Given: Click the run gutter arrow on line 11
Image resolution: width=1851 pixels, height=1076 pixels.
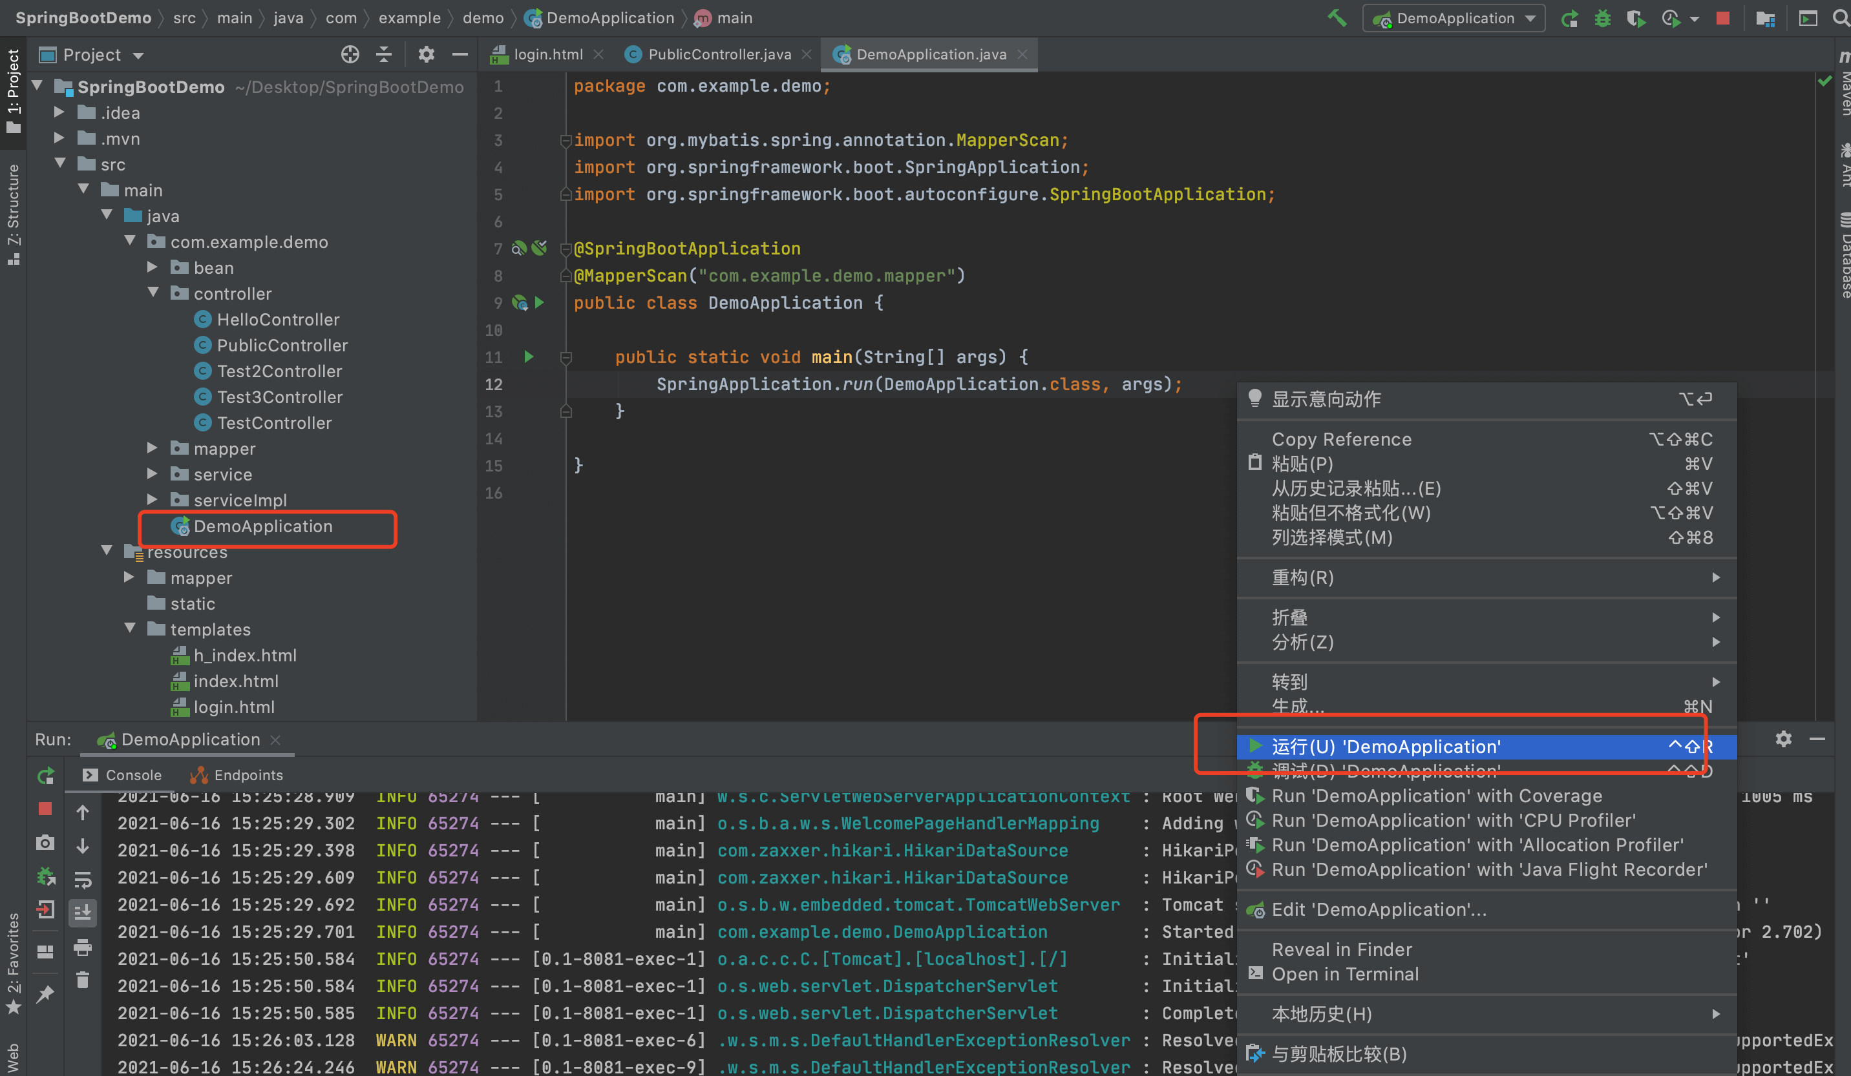Looking at the screenshot, I should [529, 357].
